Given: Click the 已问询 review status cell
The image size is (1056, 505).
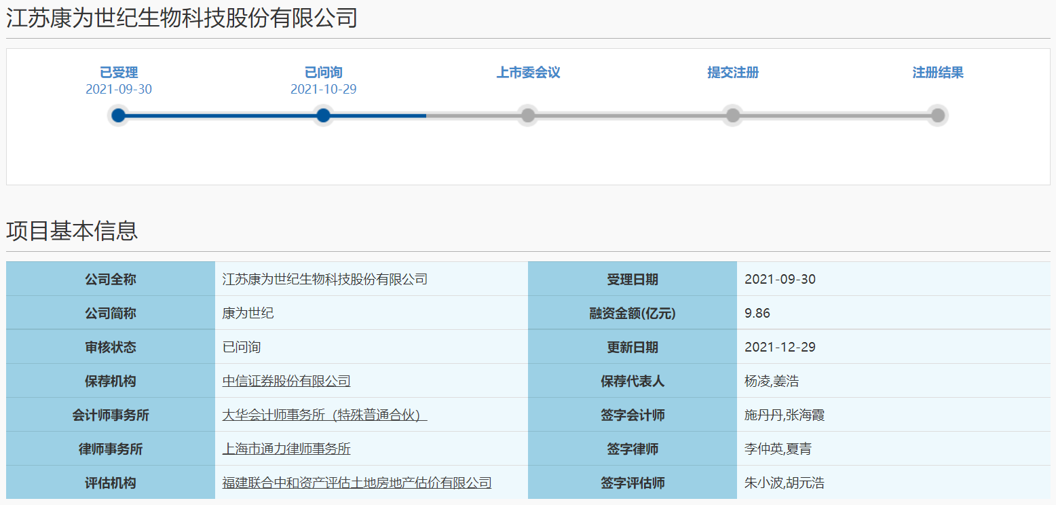Looking at the screenshot, I should point(371,347).
